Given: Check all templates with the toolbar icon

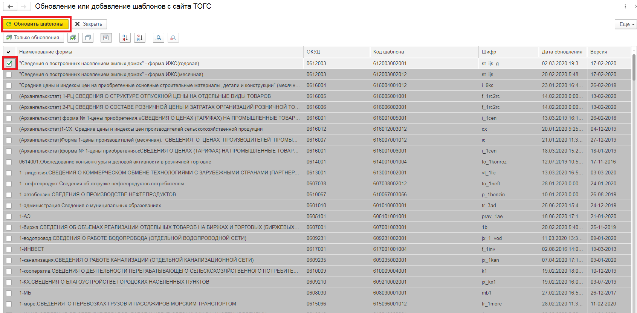Looking at the screenshot, I should (73, 38).
